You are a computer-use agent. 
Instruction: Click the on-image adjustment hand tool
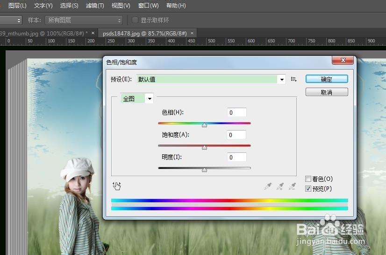click(x=117, y=186)
